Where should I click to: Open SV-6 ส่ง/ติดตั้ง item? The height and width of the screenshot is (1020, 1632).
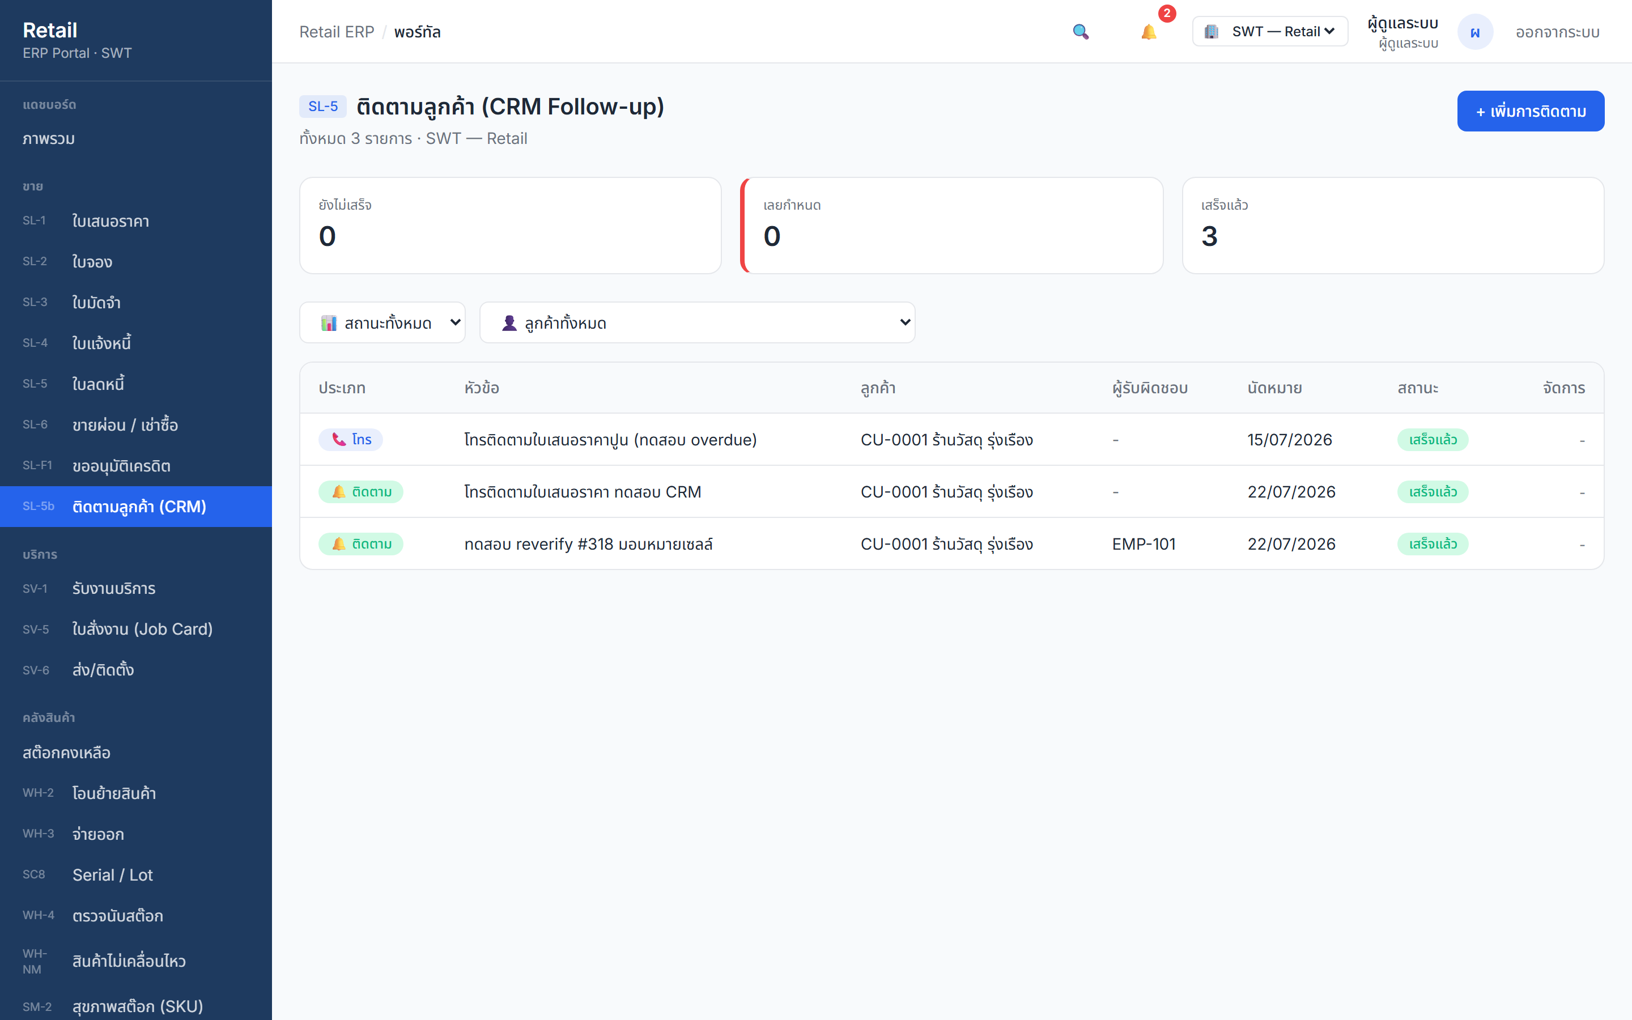tap(135, 670)
